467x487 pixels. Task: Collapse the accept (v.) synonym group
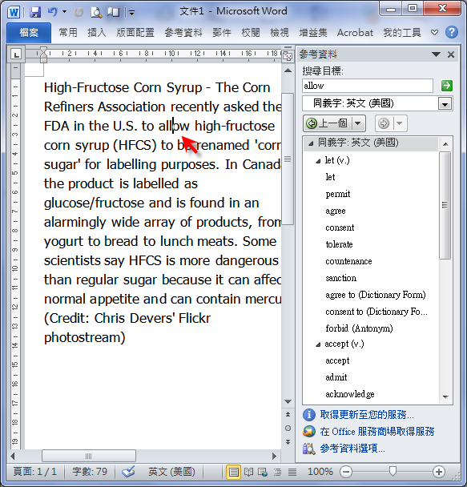click(318, 344)
